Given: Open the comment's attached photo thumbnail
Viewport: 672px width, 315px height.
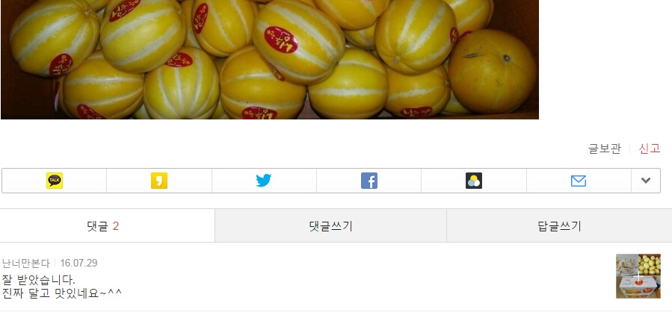Looking at the screenshot, I should click(x=638, y=276).
